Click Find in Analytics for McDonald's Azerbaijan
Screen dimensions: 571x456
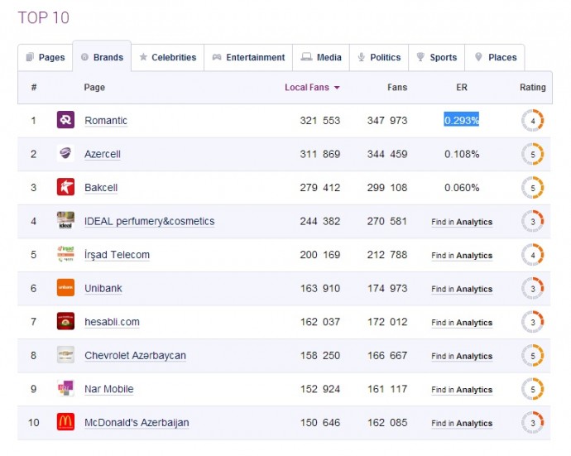click(462, 423)
